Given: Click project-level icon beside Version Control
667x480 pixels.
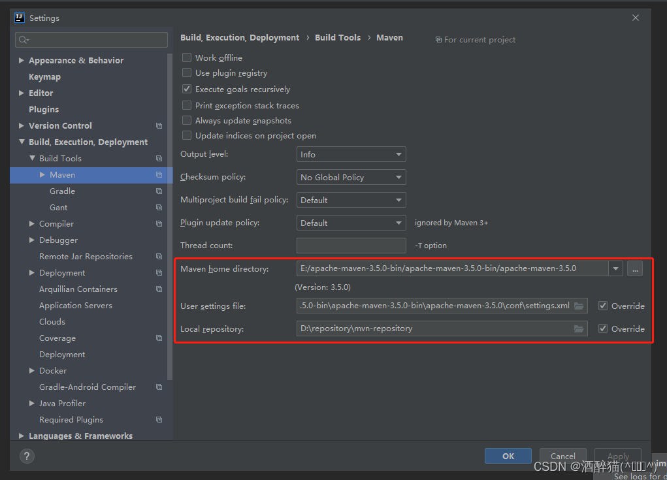Looking at the screenshot, I should [159, 126].
